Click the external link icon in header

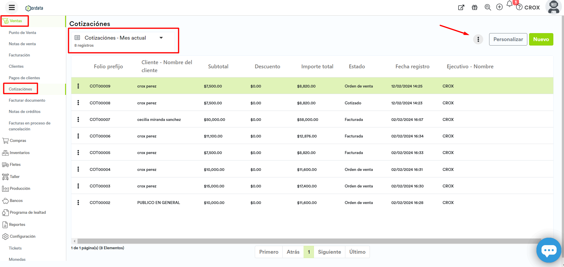pos(461,7)
